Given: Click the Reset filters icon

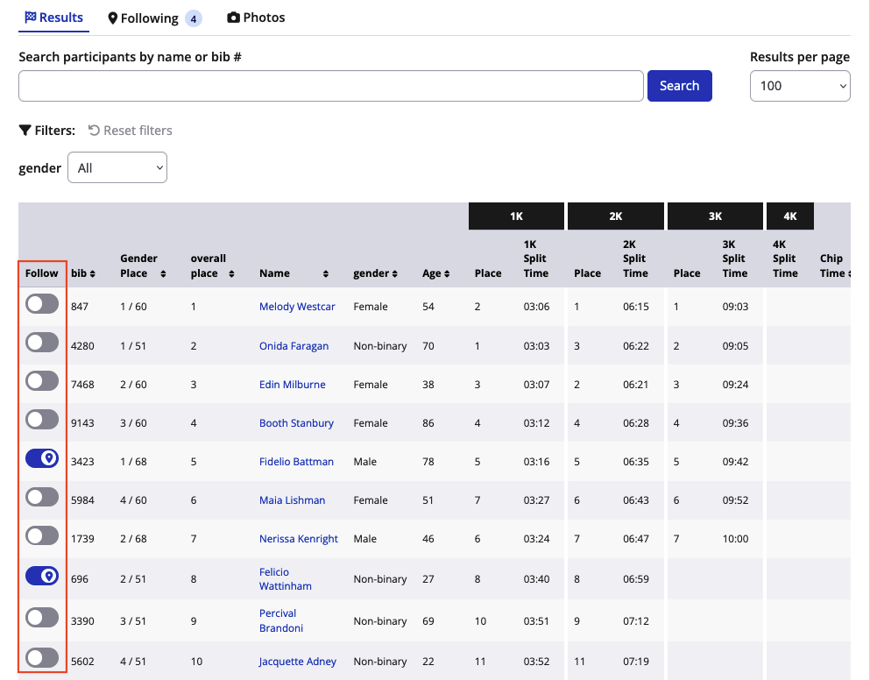Looking at the screenshot, I should (94, 131).
